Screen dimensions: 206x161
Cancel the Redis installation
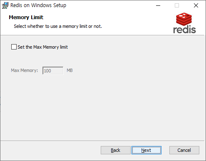click(x=184, y=150)
